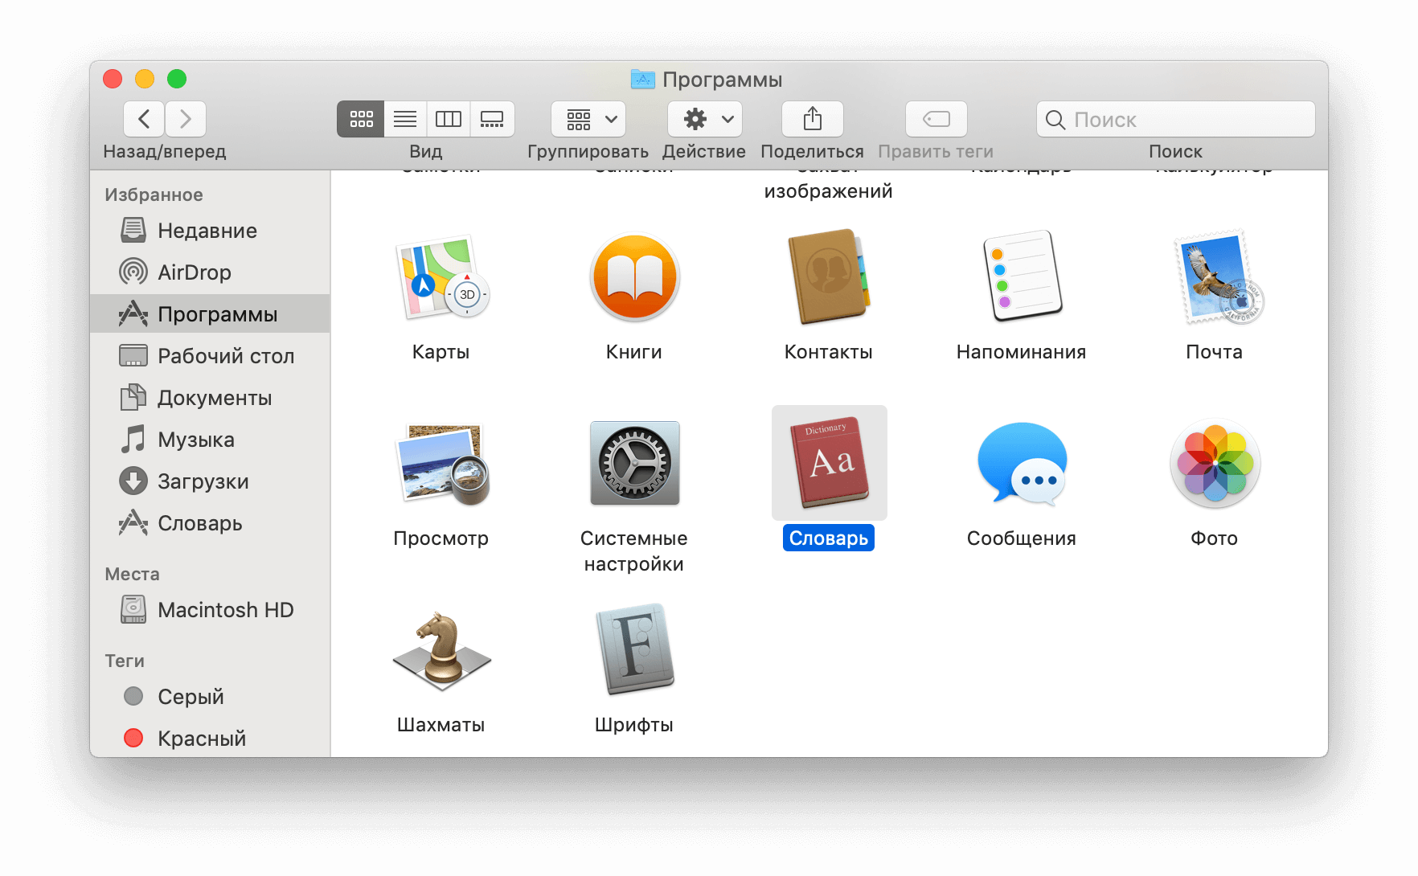Viewport: 1418px width, 876px height.
Task: Open the Действие gear dropdown
Action: point(705,119)
